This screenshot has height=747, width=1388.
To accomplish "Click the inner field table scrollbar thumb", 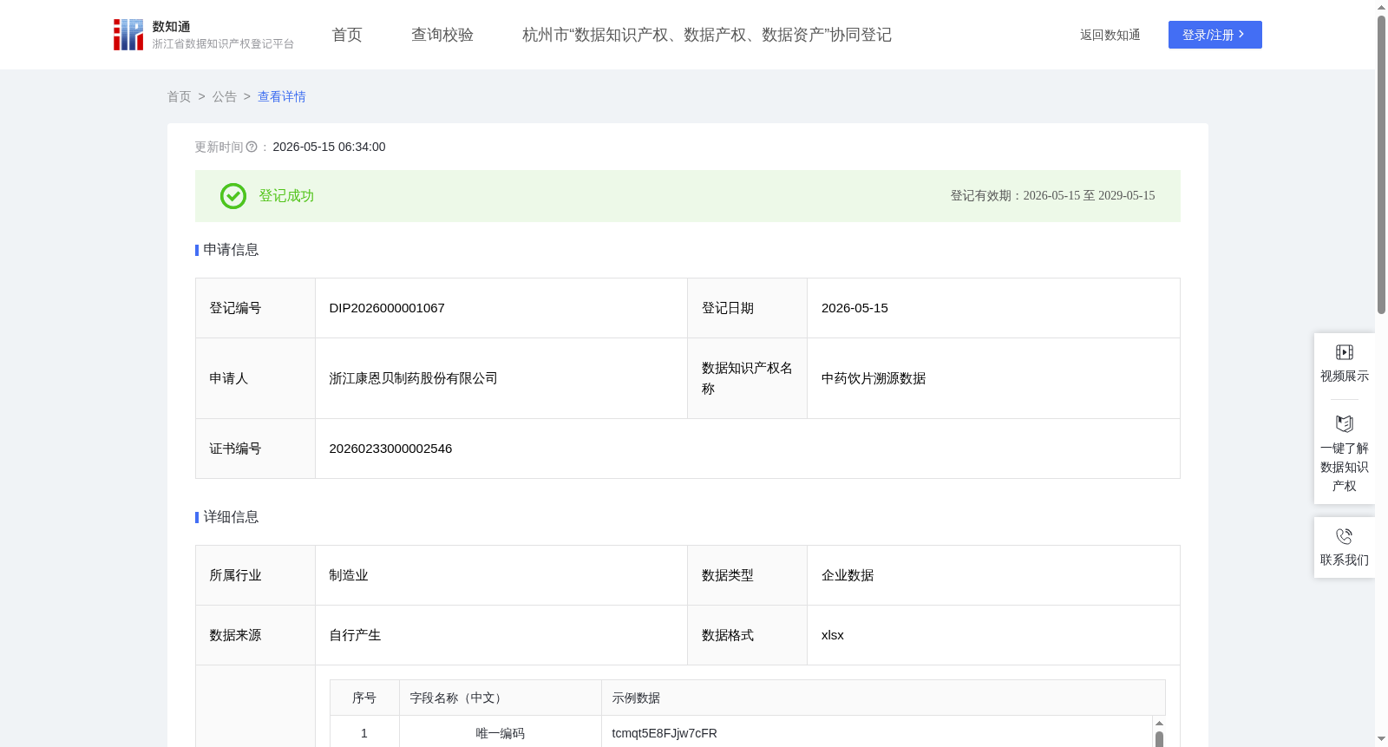I will [1159, 739].
